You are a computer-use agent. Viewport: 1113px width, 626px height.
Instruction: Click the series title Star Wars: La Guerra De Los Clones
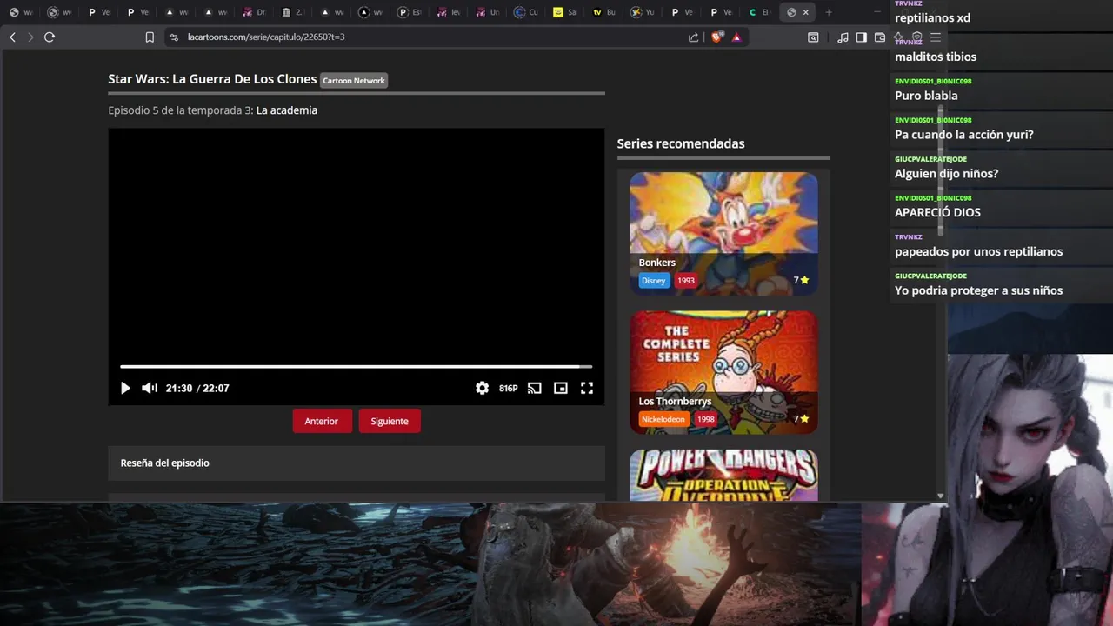point(212,79)
